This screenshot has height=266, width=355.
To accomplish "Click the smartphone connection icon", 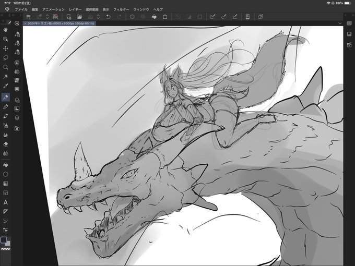I will [247, 17].
